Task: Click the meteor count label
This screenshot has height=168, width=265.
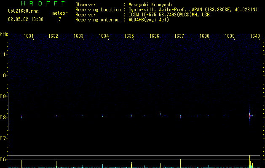Action: (x=60, y=13)
